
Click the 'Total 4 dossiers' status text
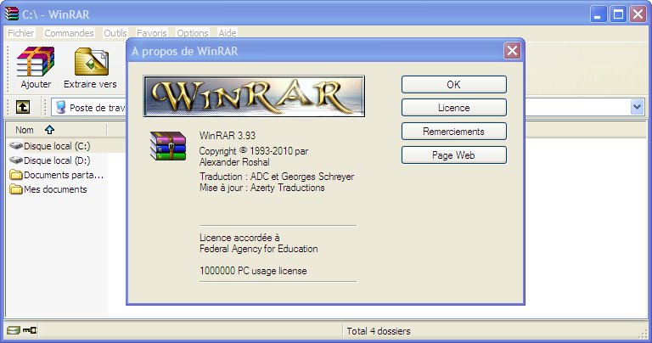[x=379, y=331]
